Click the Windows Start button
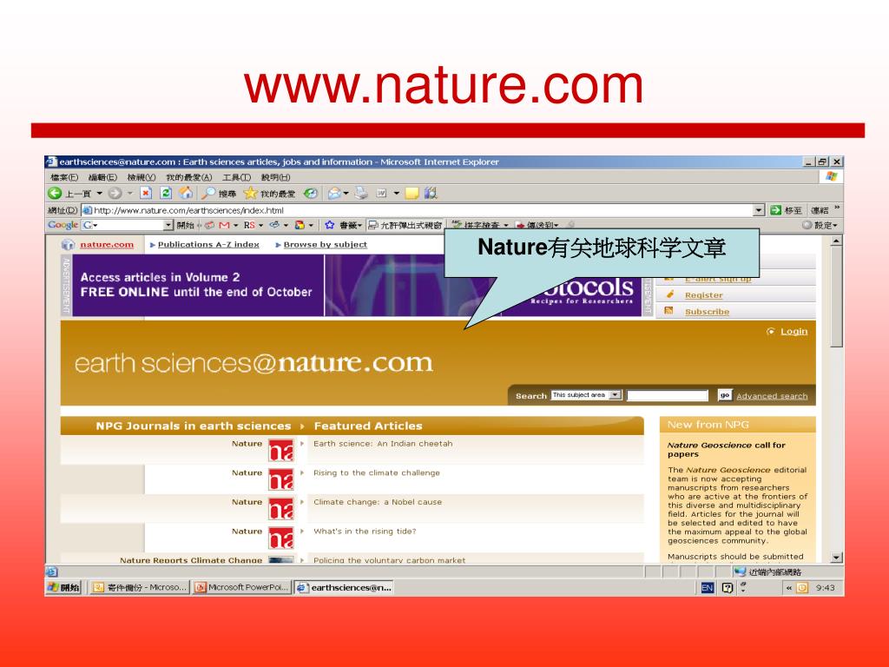Image resolution: width=889 pixels, height=667 pixels. click(x=63, y=588)
